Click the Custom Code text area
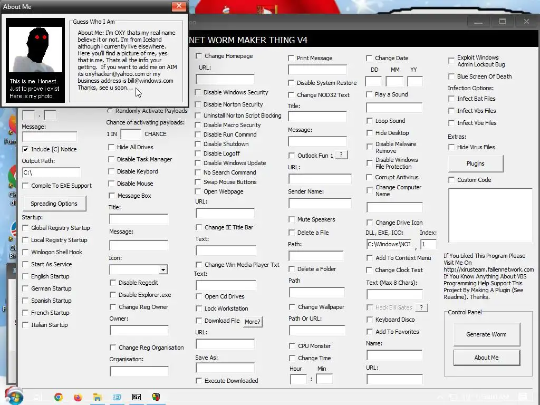This screenshot has width=540, height=405. pyautogui.click(x=490, y=215)
